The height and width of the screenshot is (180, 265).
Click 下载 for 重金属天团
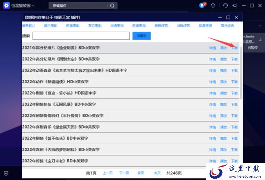[x=235, y=127]
